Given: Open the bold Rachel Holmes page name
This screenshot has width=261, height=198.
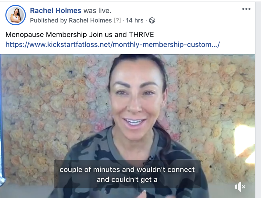Looking at the screenshot, I should tap(55, 10).
